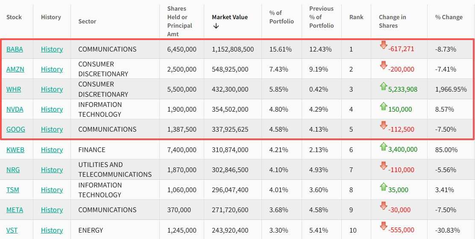View History for the WHR holding
The image size is (475, 239).
click(x=52, y=89)
